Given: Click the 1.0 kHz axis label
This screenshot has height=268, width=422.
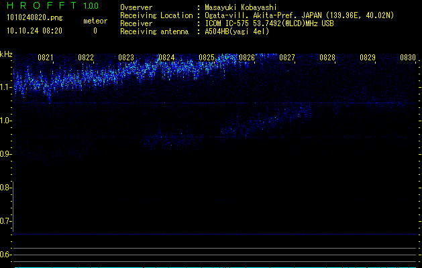Looking at the screenshot, I should 5,121.
